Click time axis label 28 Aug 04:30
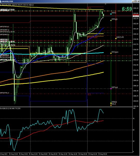140x156 pixels. (43, 154)
